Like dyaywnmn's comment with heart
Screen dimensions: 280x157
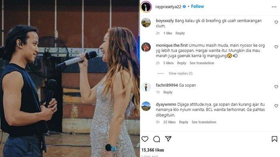276,106
